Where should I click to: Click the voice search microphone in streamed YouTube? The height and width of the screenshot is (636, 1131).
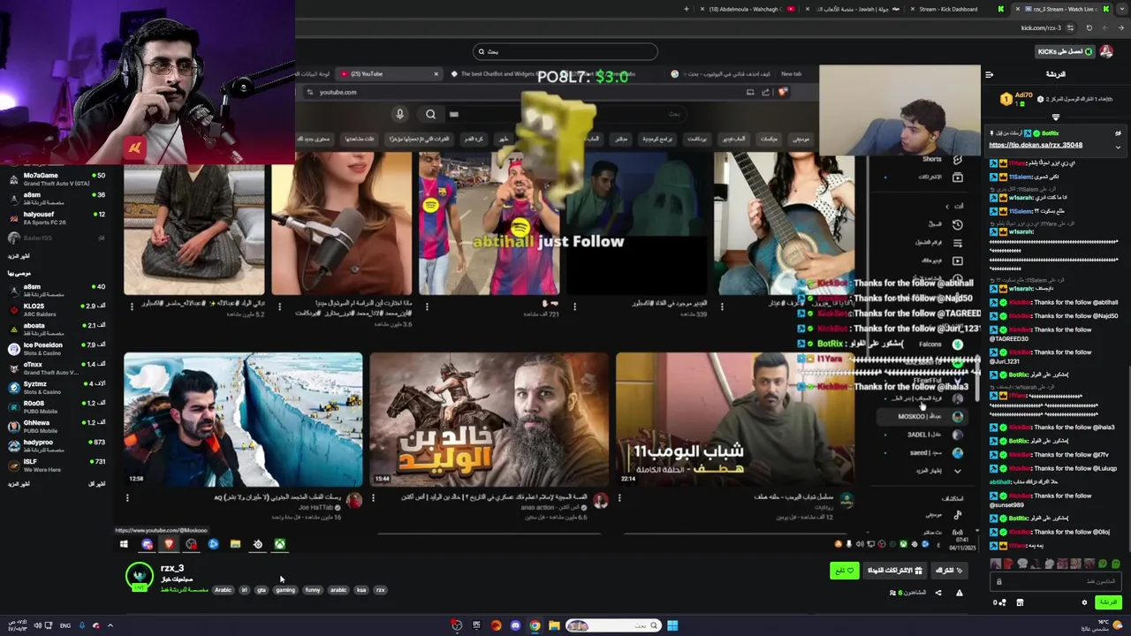(399, 114)
